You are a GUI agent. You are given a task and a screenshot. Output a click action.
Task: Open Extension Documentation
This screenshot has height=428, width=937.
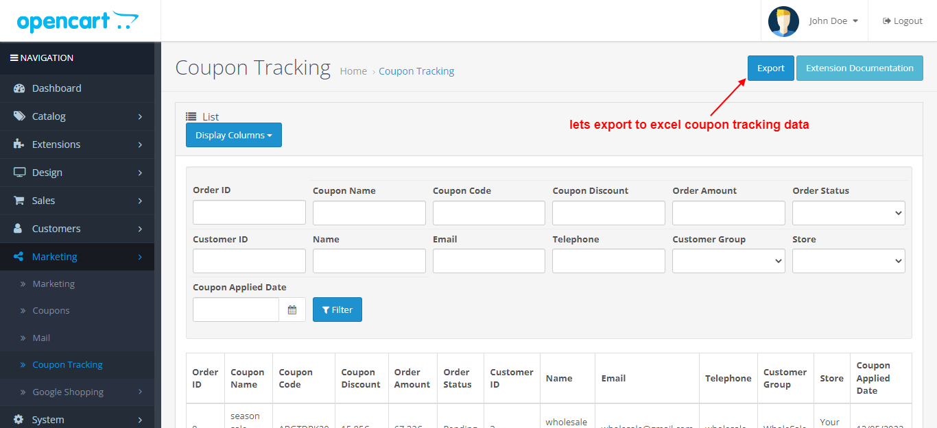point(859,68)
